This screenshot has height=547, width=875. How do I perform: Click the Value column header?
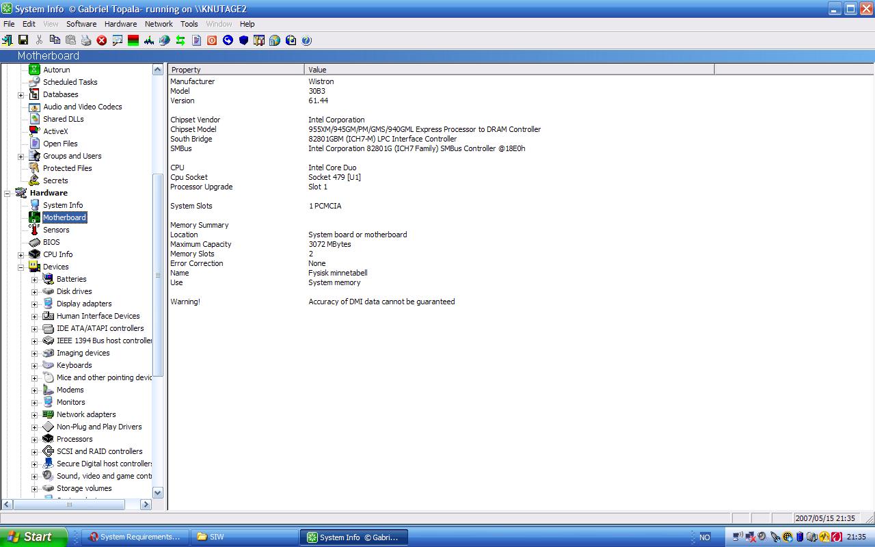click(509, 69)
